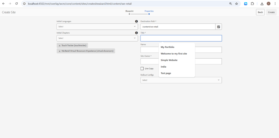Choose 'Simple Website' autocomplete suggestion
The width and height of the screenshot is (279, 138).
coord(169,60)
